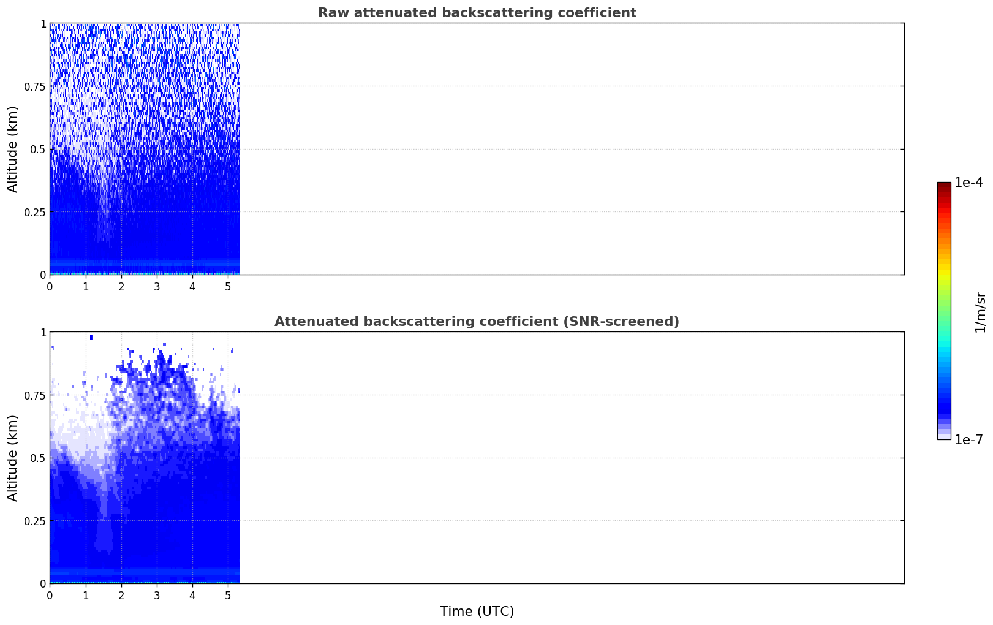The width and height of the screenshot is (993, 625).
Task: Click the '1e-7' colorbar minimum label
Action: tap(968, 440)
